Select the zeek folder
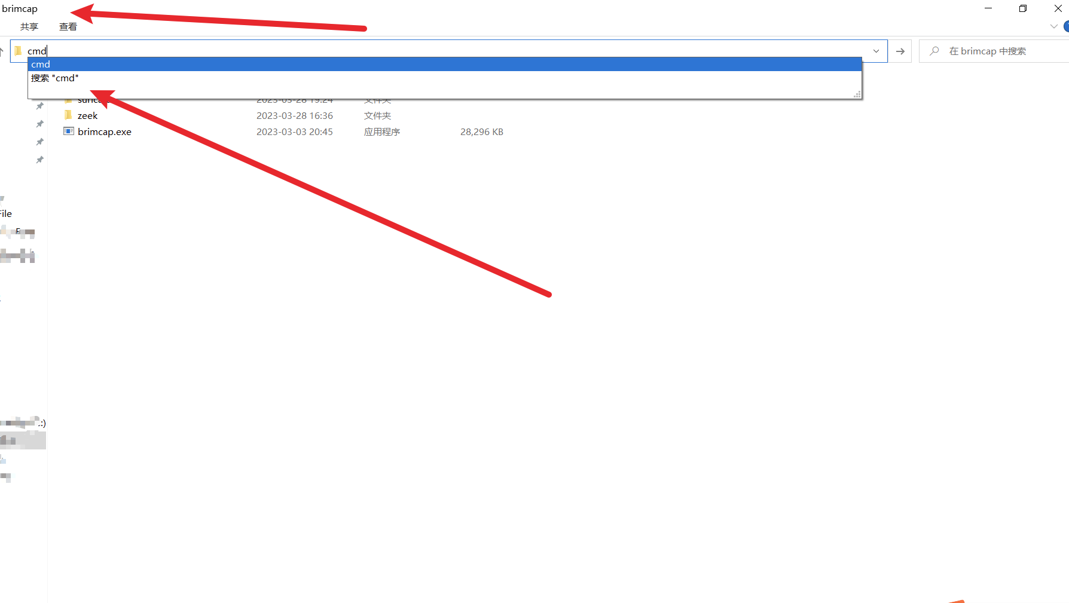The image size is (1069, 603). 87,116
